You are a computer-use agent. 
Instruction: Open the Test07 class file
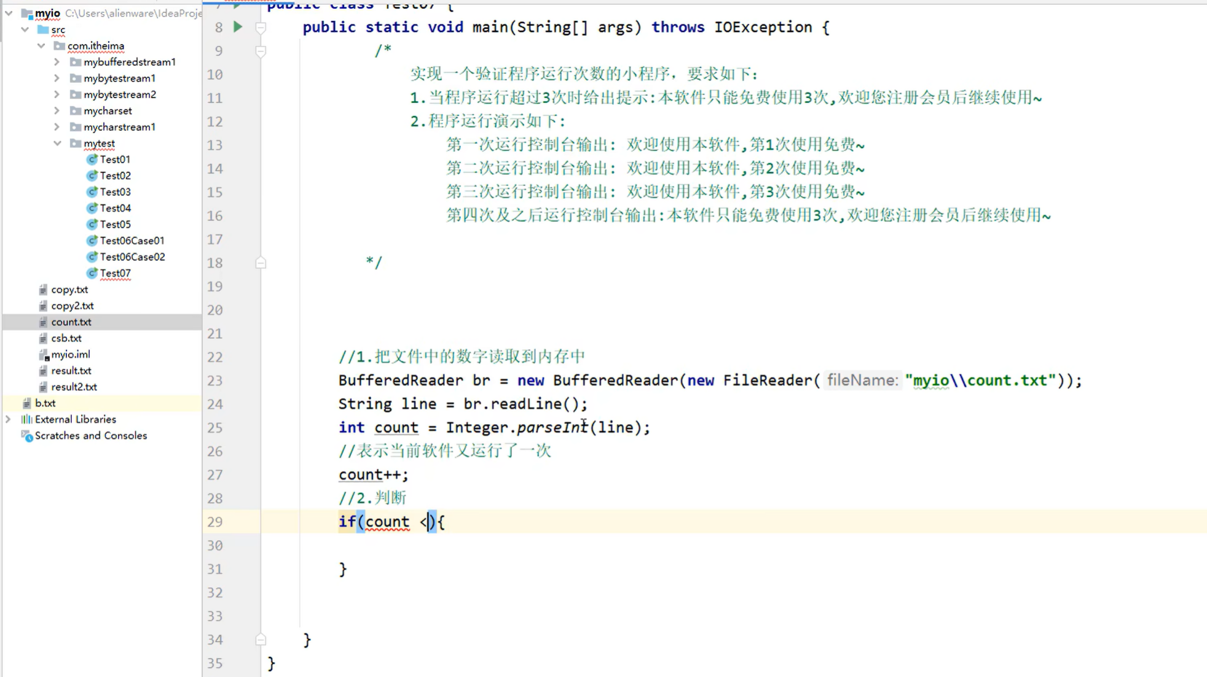pyautogui.click(x=115, y=273)
